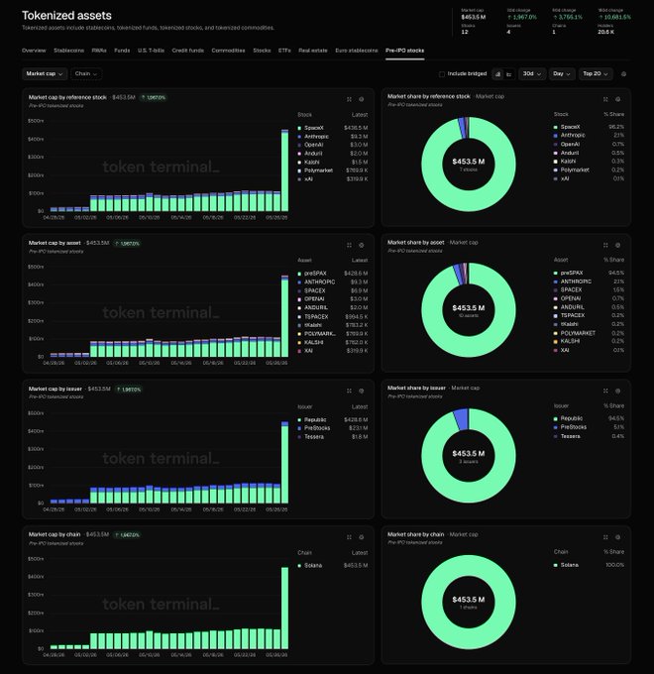Toggle Republic series in Market cap by issuer legend
654x674 pixels.
point(333,419)
